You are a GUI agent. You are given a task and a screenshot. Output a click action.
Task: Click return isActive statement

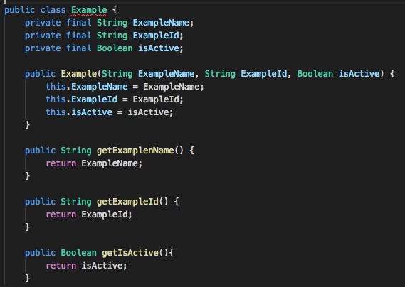(86, 266)
